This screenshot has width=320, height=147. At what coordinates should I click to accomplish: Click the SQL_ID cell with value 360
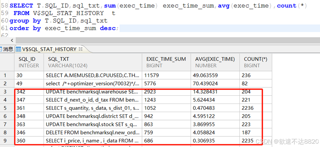(29, 140)
